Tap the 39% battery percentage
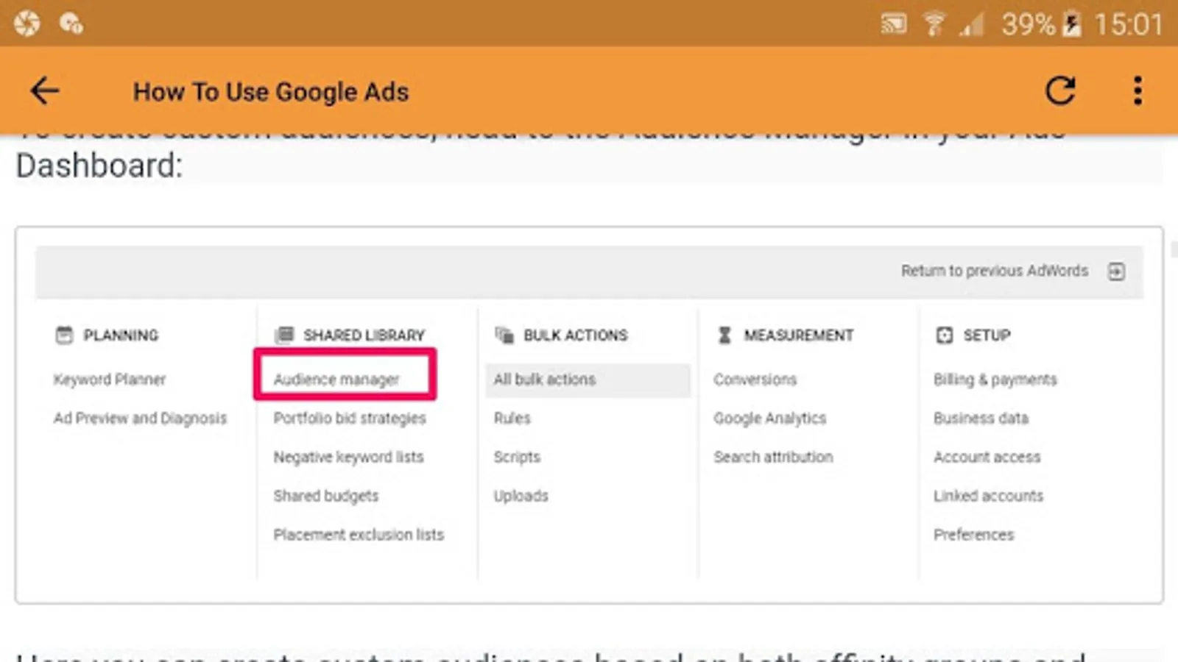 (x=1029, y=25)
